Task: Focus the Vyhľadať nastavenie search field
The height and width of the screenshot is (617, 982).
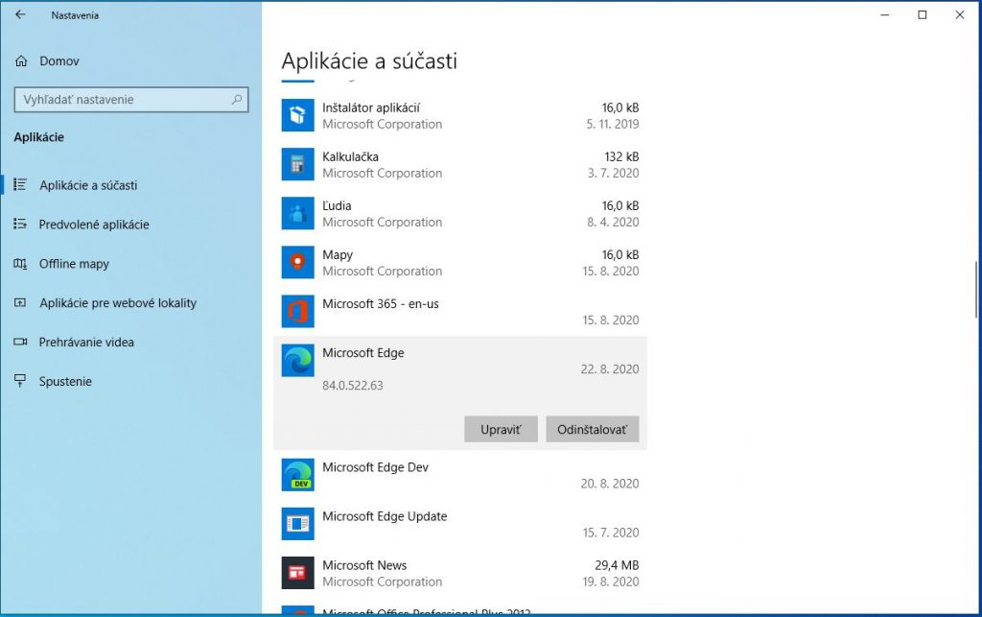Action: 130,100
